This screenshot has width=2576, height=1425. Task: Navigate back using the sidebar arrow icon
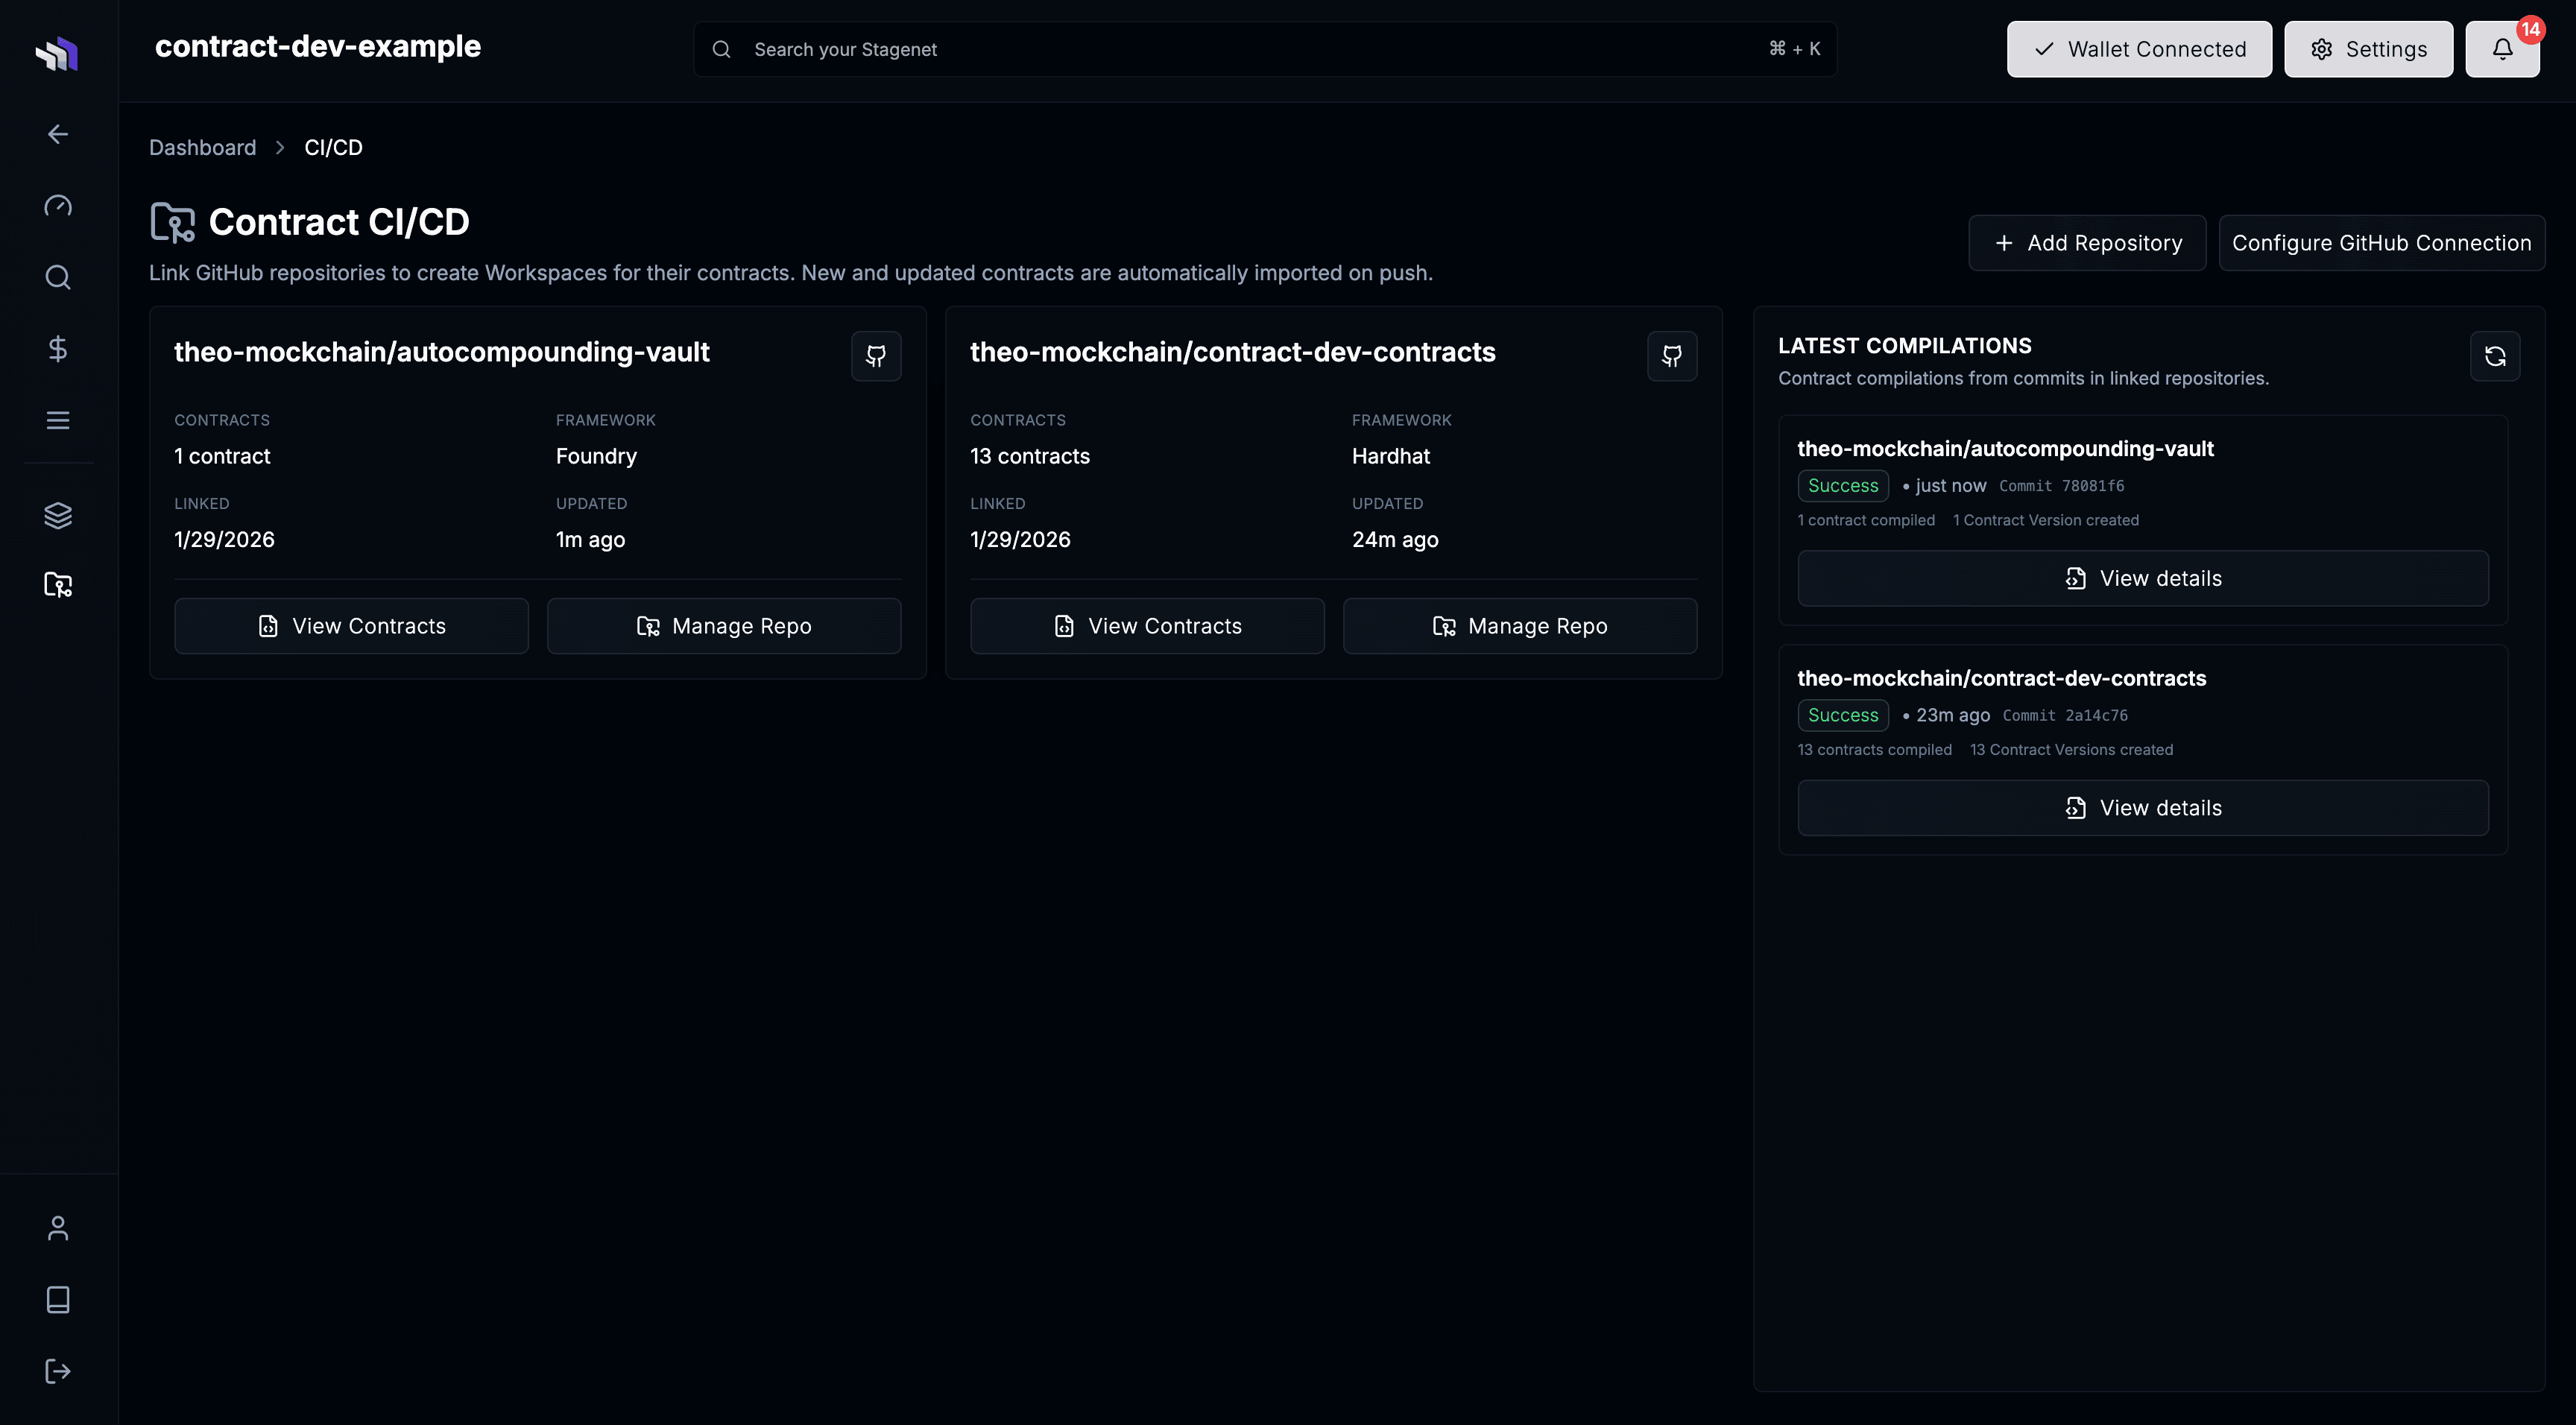57,133
